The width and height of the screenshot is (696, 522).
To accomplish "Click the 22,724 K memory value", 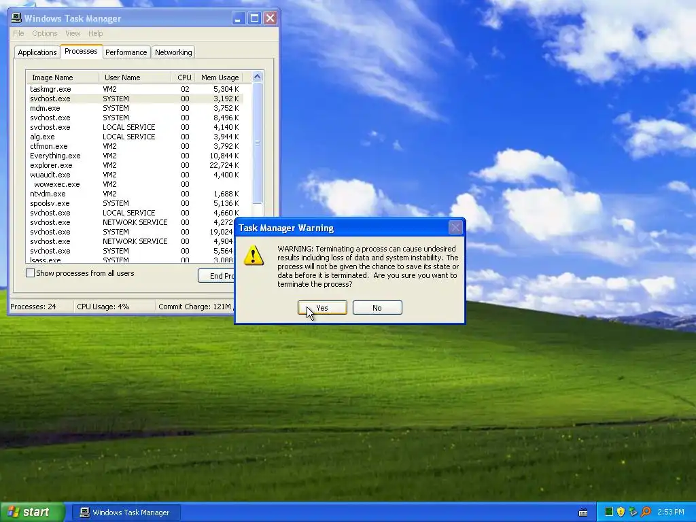I will 224,165.
